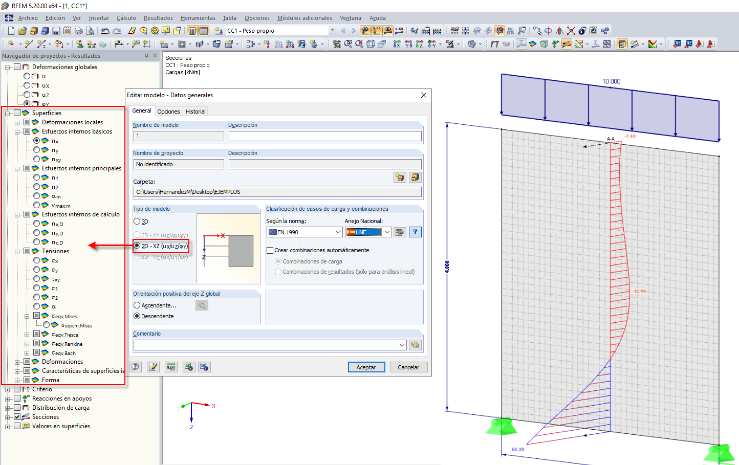Click the Print preview toolbar icon
739x465 pixels.
tap(90, 31)
